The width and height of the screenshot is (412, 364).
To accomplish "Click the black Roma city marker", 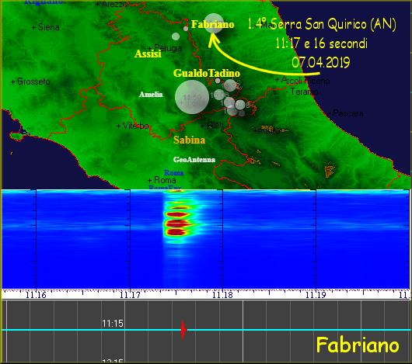I will coord(162,180).
